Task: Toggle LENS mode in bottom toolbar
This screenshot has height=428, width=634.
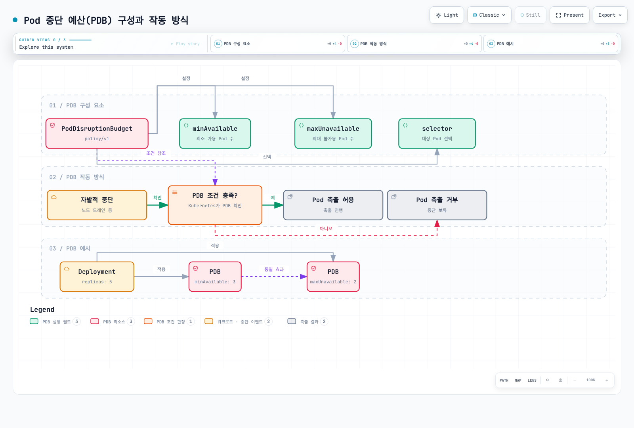Action: [x=532, y=380]
